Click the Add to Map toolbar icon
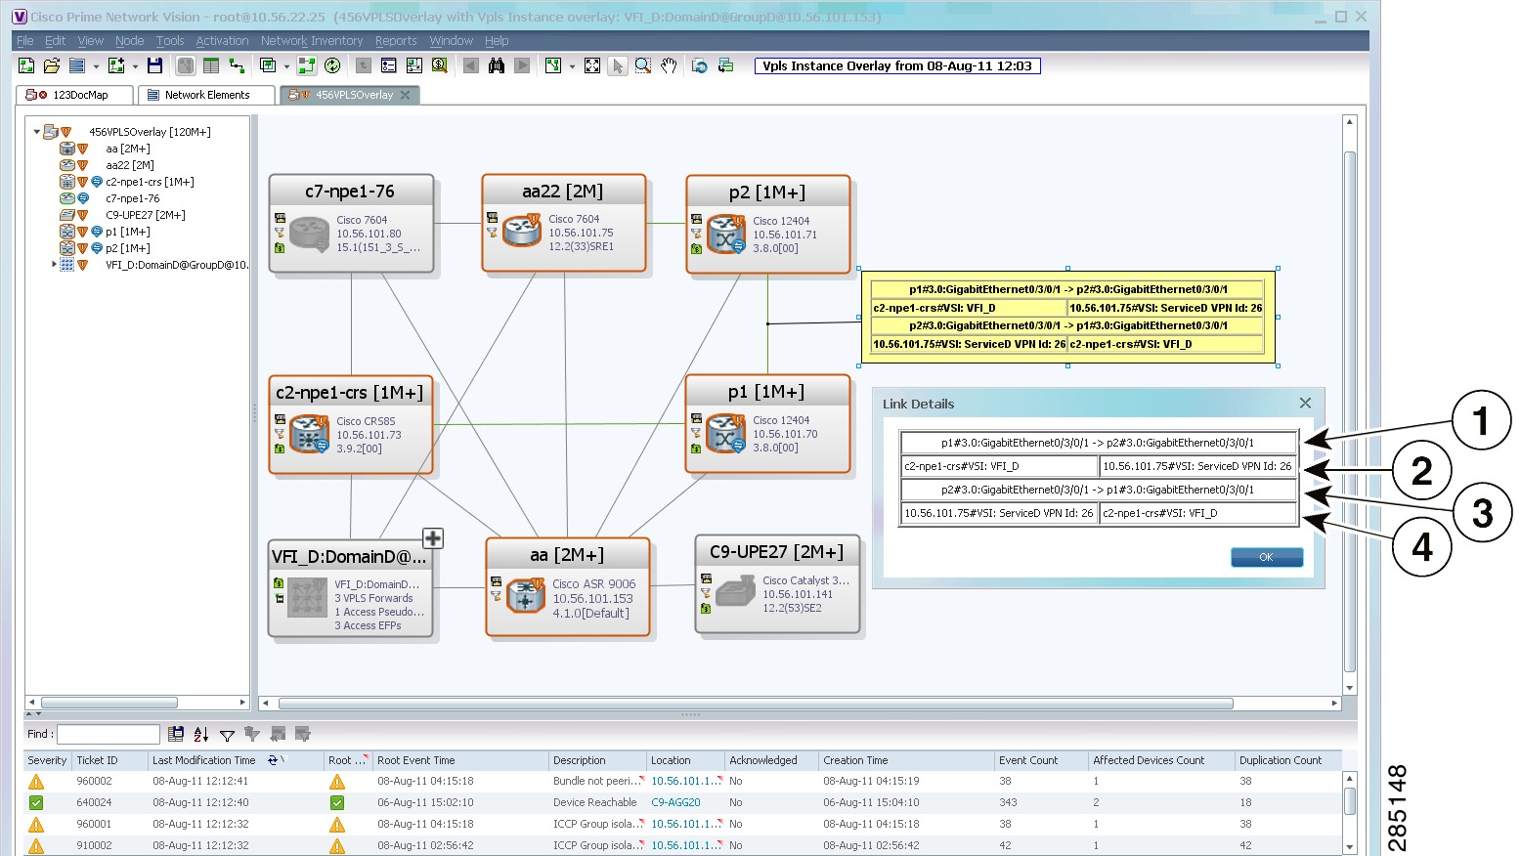Screen dimensions: 1521x856 (116, 65)
